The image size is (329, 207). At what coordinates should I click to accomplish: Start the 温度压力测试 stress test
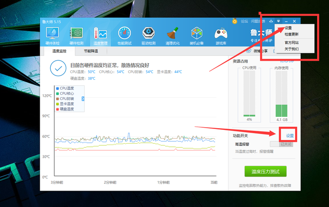265,171
